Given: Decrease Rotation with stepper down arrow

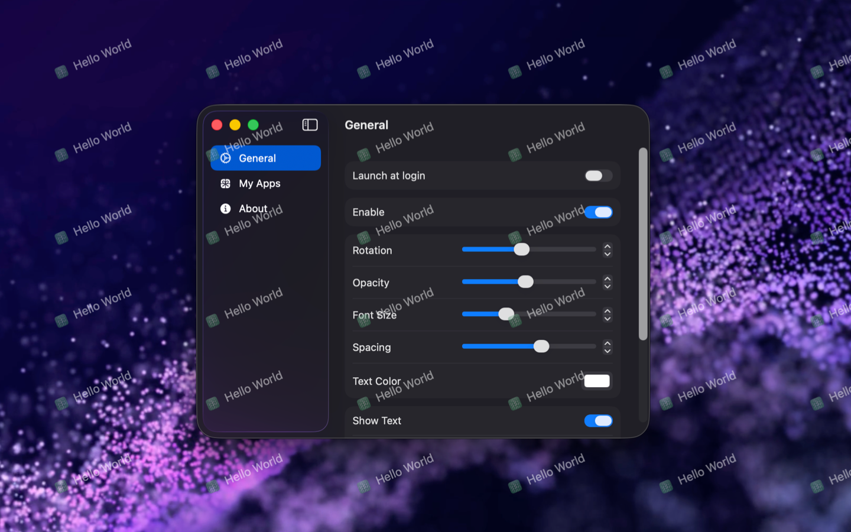Looking at the screenshot, I should (x=607, y=254).
